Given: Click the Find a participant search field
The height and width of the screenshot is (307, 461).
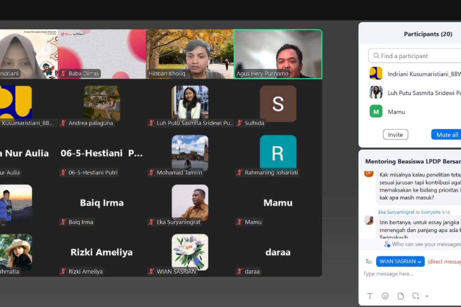Looking at the screenshot, I should 419,56.
